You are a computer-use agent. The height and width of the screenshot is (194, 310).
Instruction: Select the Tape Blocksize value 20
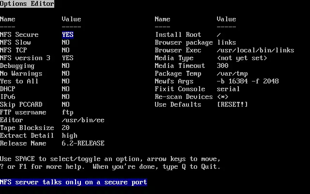[66, 128]
